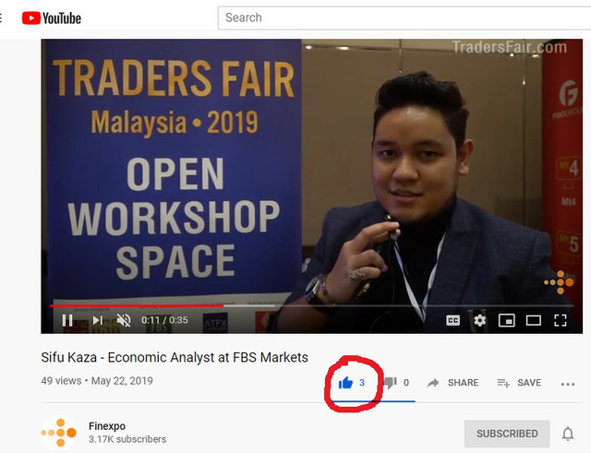
Task: Skip to the next video
Action: (97, 320)
